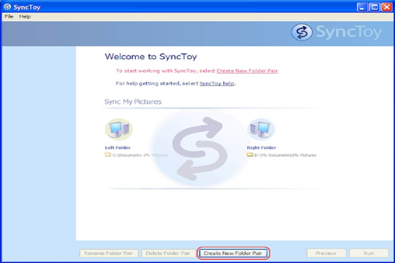Open the File menu

point(8,16)
